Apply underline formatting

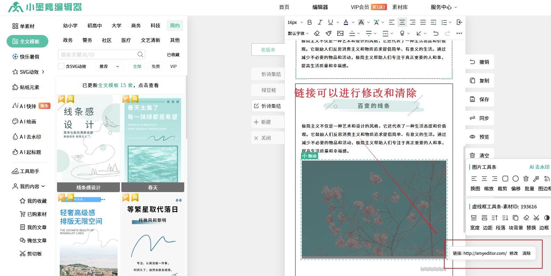point(331,22)
